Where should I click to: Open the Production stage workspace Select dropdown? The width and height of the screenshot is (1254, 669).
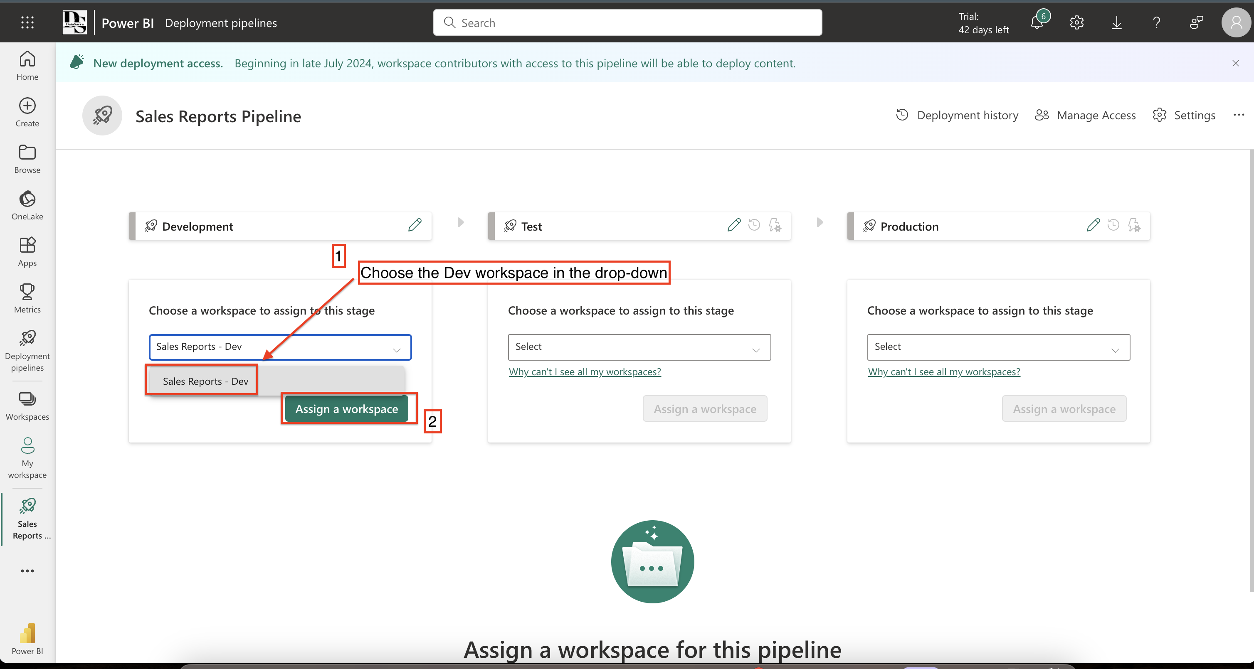pos(998,347)
